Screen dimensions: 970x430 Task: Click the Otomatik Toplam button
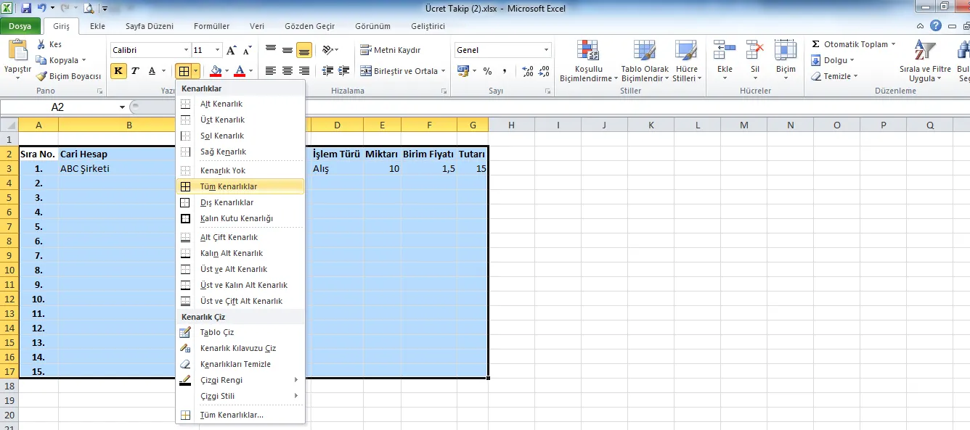click(853, 44)
